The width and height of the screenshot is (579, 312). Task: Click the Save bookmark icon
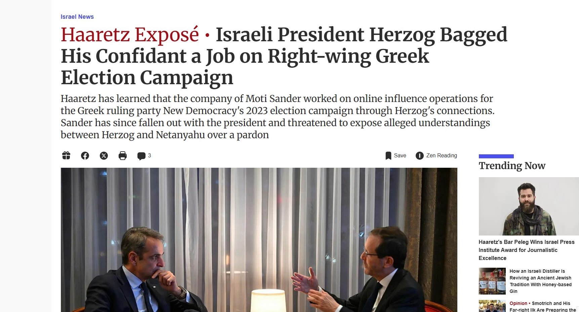[388, 156]
